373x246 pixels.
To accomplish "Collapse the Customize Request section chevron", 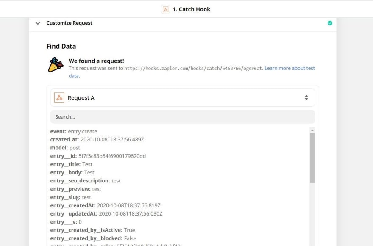I will click(38, 23).
